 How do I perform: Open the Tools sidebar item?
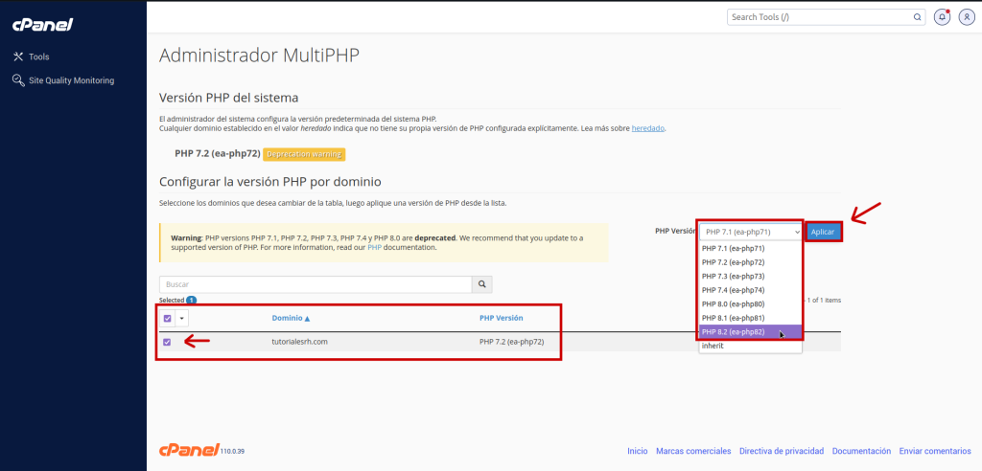point(38,56)
